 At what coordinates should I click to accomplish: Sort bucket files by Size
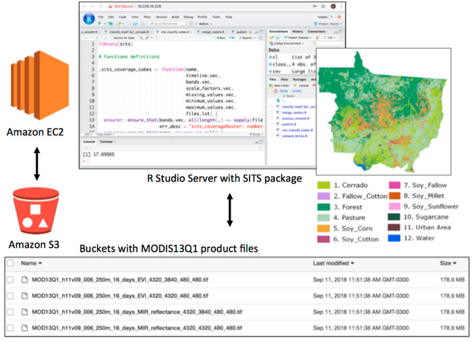pyautogui.click(x=448, y=263)
